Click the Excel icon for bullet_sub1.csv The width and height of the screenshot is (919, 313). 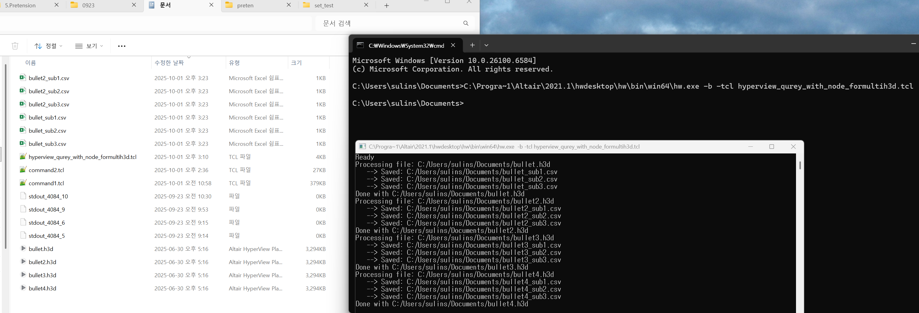[23, 117]
